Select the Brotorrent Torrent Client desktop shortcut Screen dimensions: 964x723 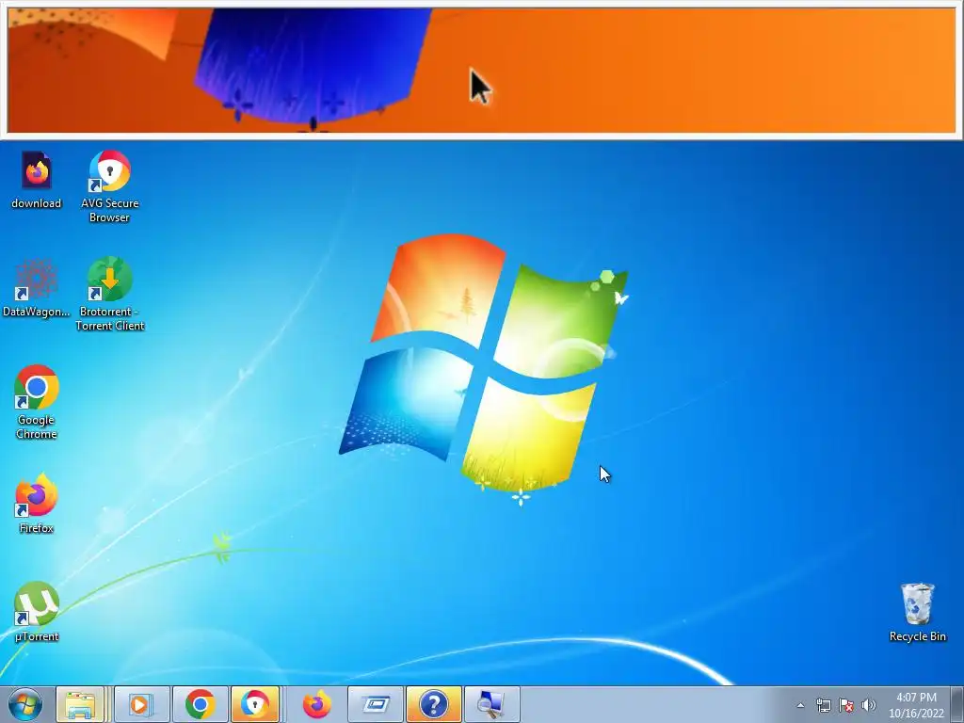coord(109,294)
